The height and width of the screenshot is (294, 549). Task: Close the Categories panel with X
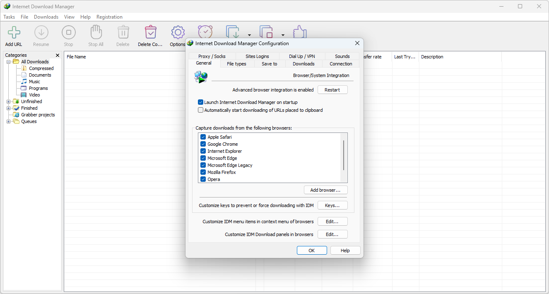[58, 55]
